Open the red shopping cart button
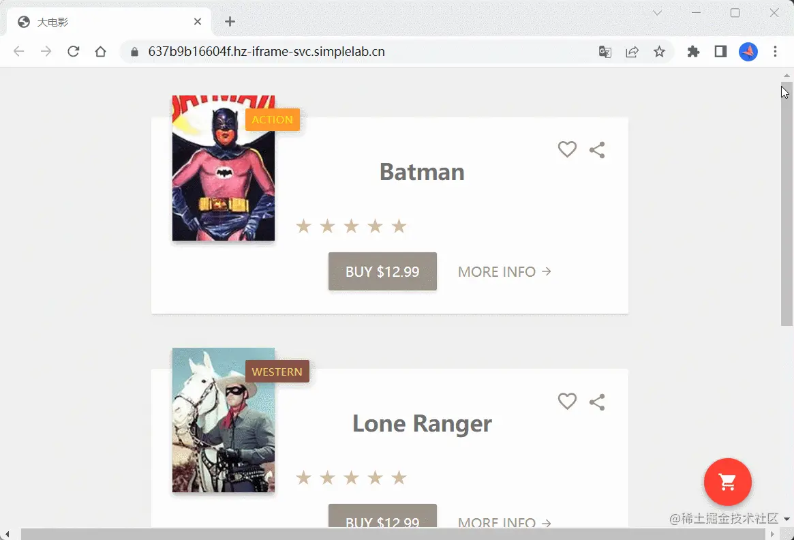The width and height of the screenshot is (794, 540). [x=728, y=482]
